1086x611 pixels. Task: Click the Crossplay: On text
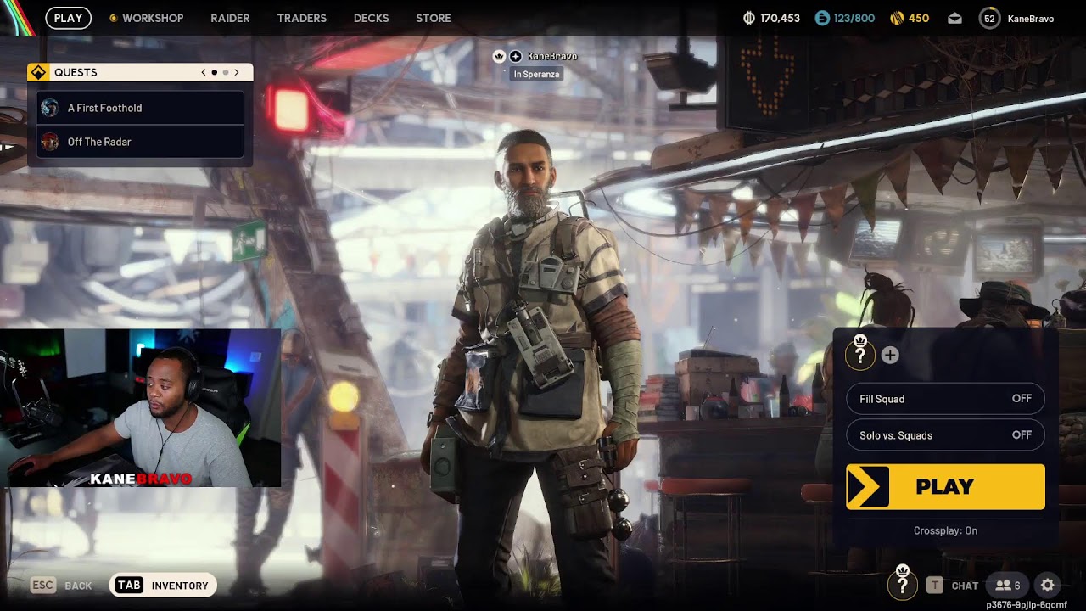[x=945, y=530]
